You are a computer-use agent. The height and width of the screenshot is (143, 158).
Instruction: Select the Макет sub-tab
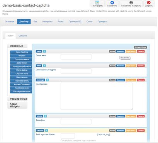[10, 36]
